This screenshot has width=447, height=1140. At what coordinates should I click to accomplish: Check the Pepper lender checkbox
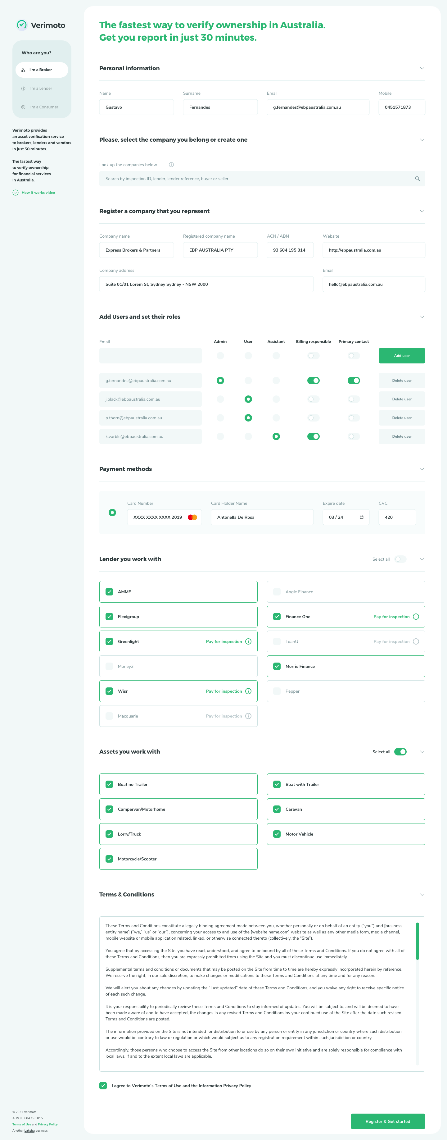(x=277, y=691)
